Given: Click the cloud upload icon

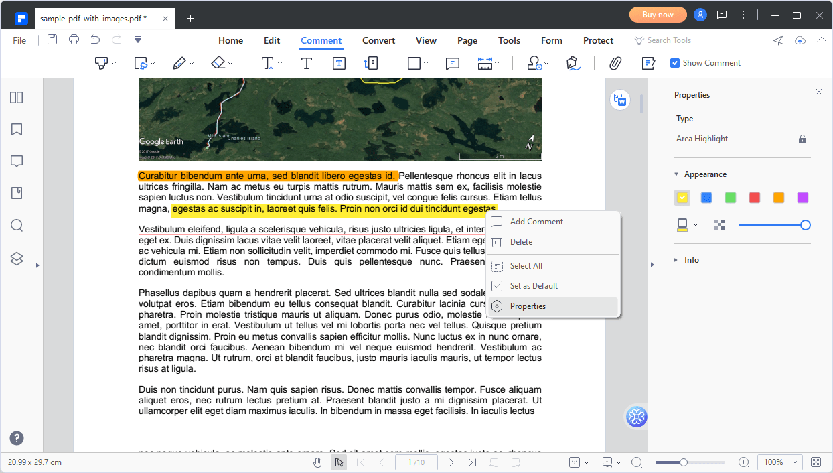Looking at the screenshot, I should (800, 40).
